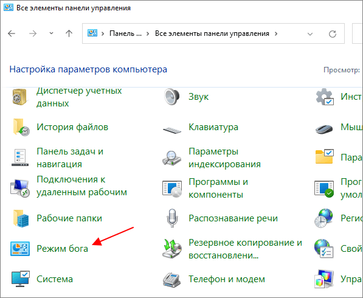The image size is (363, 298).
Task: Refresh the control panel view
Action: pyautogui.click(x=333, y=34)
